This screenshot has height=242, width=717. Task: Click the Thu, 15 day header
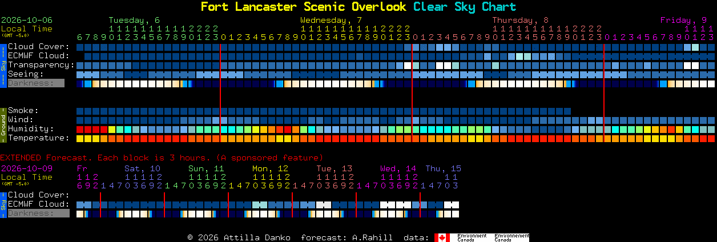coord(443,168)
